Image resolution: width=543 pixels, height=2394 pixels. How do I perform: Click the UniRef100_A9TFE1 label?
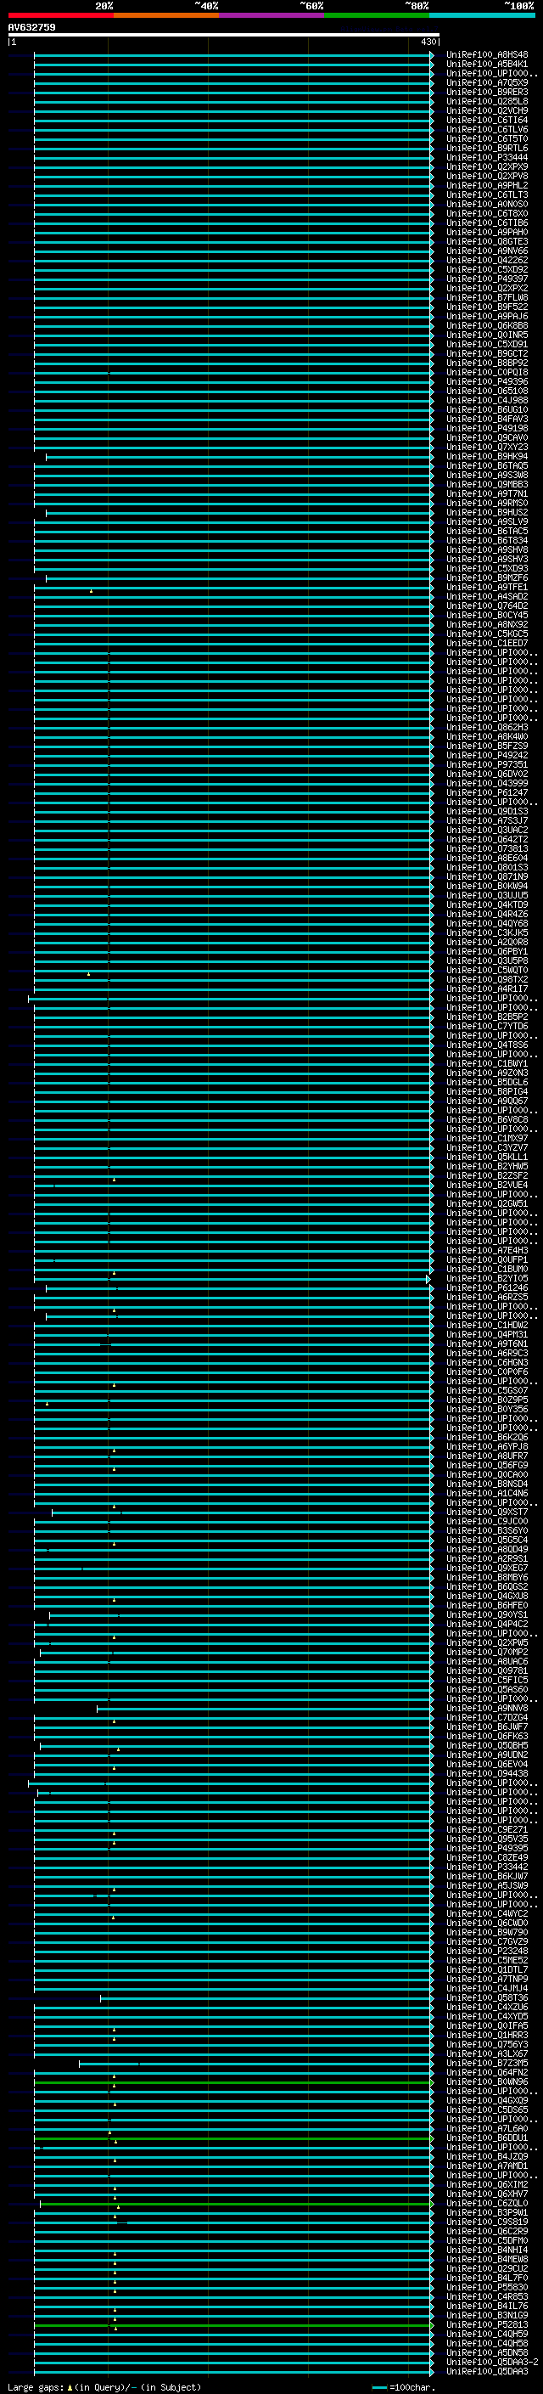487,588
